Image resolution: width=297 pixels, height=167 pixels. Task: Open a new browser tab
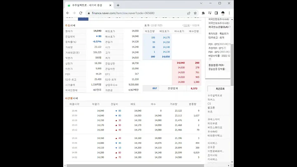tap(118, 5)
